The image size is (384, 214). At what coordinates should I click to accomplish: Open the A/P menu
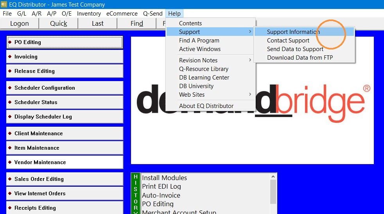[x=52, y=14]
